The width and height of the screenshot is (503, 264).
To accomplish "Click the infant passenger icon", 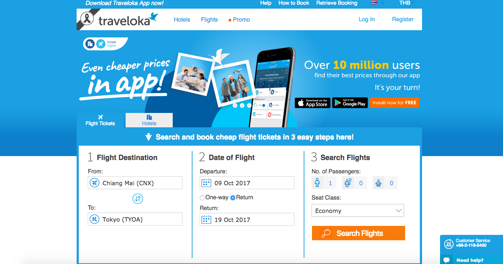I will point(379,183).
